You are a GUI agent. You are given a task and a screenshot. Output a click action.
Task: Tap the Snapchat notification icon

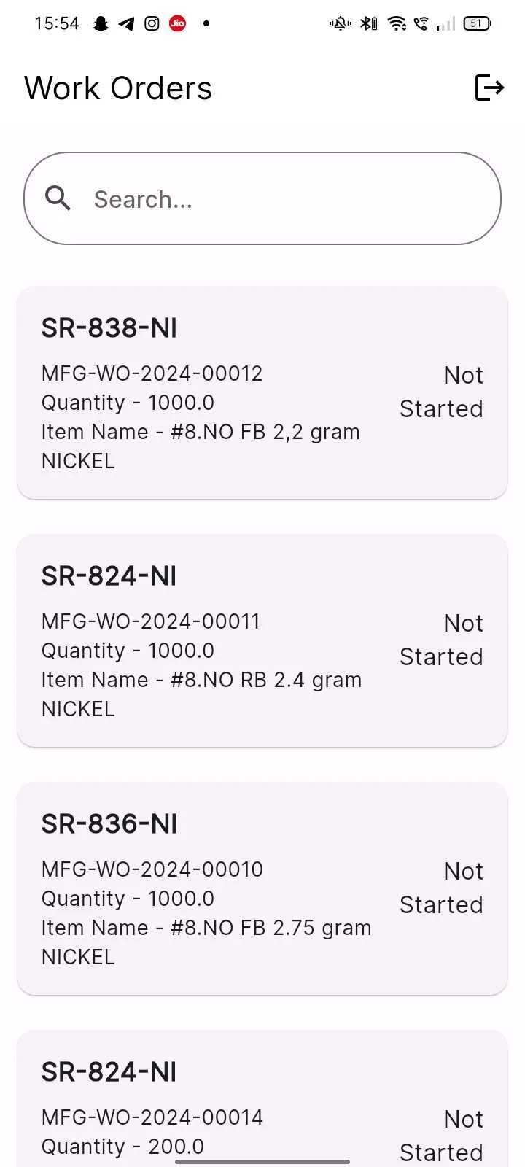point(101,23)
